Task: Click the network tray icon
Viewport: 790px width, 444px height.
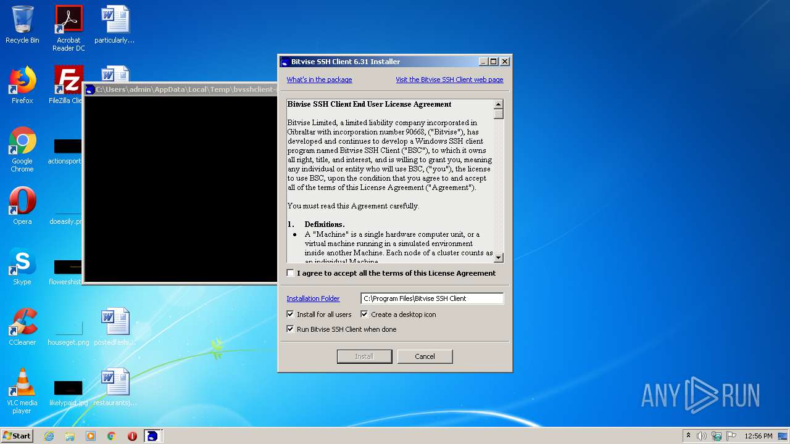Action: click(717, 436)
